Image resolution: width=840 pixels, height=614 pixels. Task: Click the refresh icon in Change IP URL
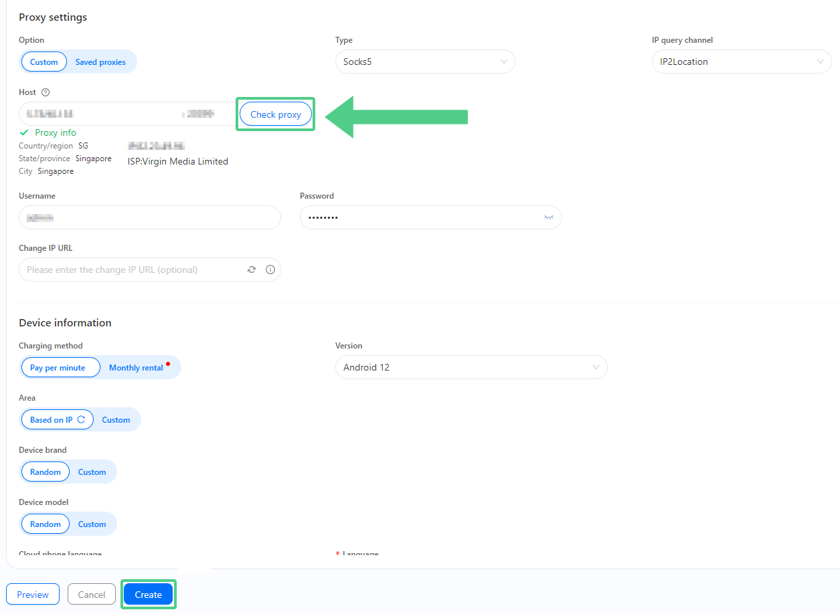(252, 270)
